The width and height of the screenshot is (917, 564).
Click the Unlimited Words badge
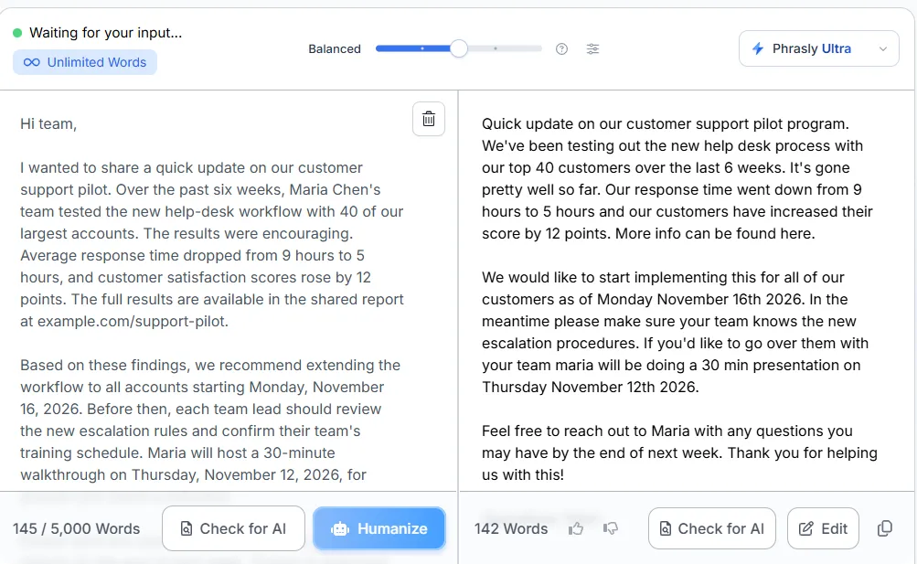(x=85, y=62)
